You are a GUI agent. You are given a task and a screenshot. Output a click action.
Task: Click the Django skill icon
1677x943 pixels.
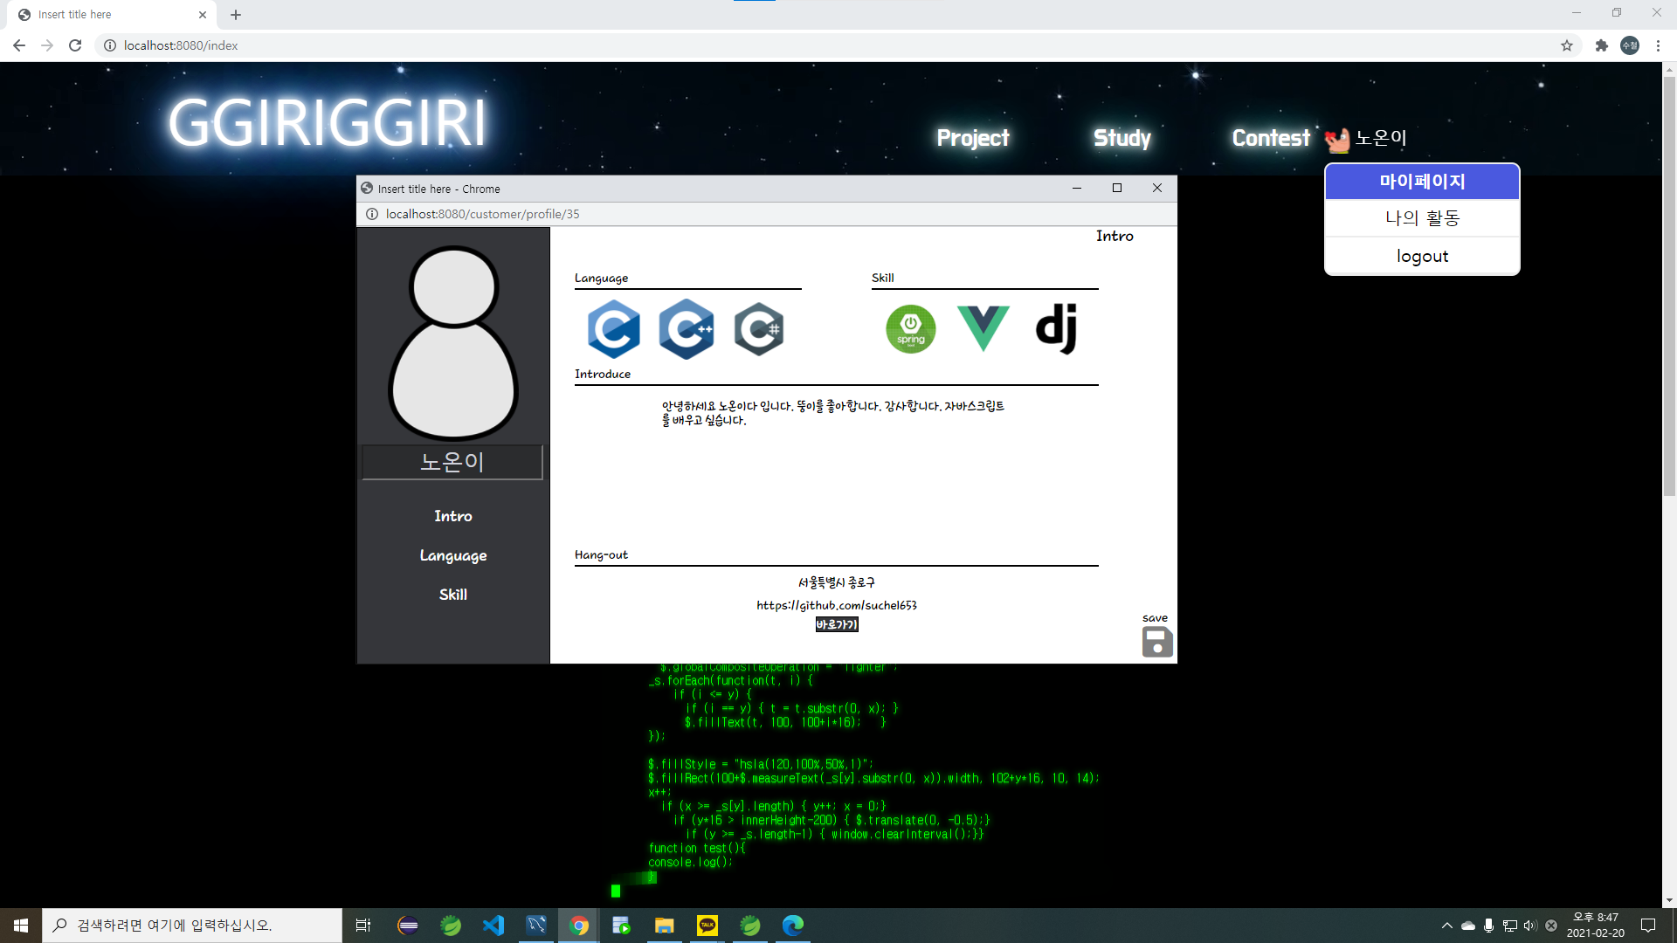coord(1055,329)
